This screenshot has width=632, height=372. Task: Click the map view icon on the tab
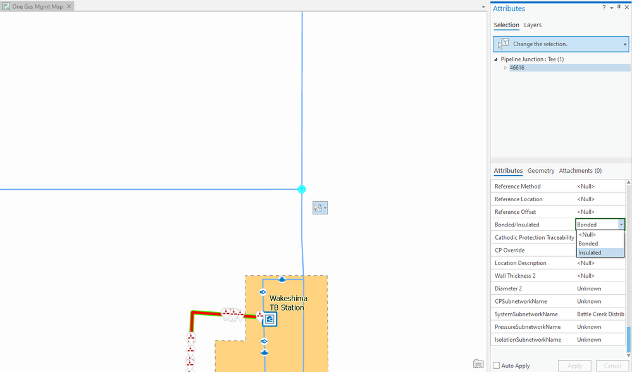click(6, 6)
